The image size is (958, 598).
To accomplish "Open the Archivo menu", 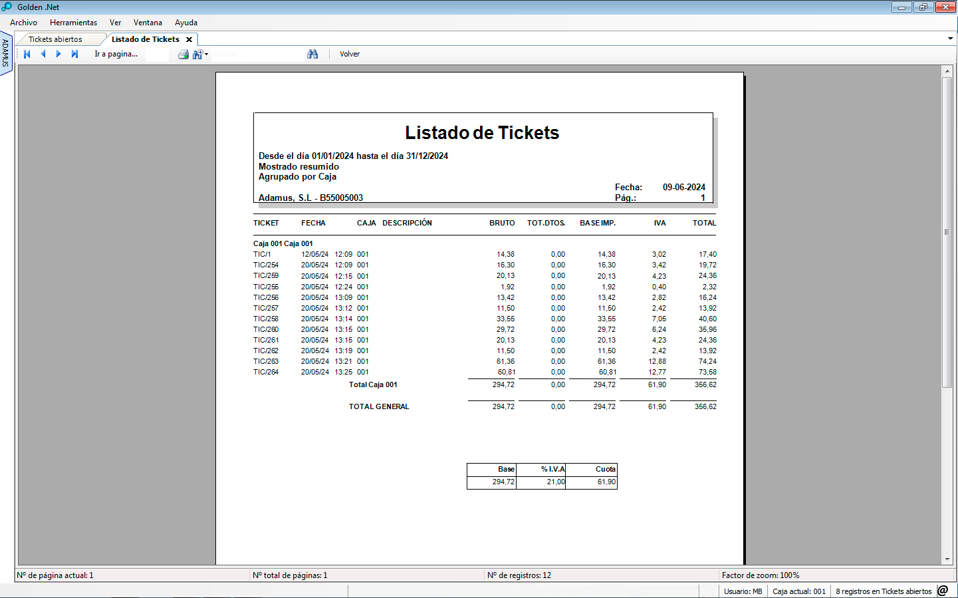I will point(23,23).
